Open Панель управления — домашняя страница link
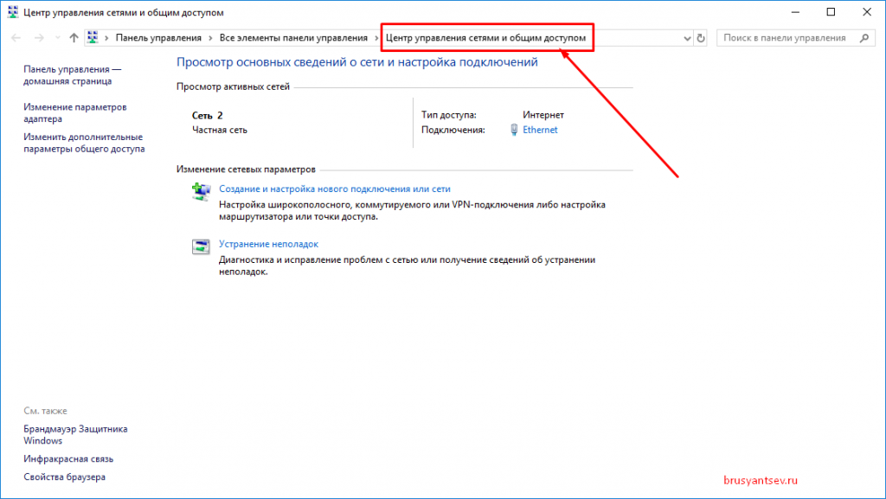 coord(73,75)
